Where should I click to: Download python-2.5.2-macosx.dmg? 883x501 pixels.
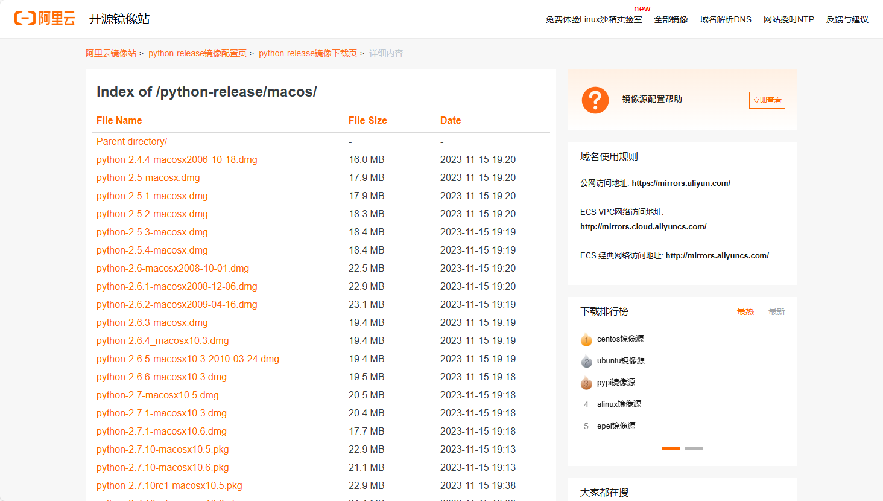click(x=152, y=214)
